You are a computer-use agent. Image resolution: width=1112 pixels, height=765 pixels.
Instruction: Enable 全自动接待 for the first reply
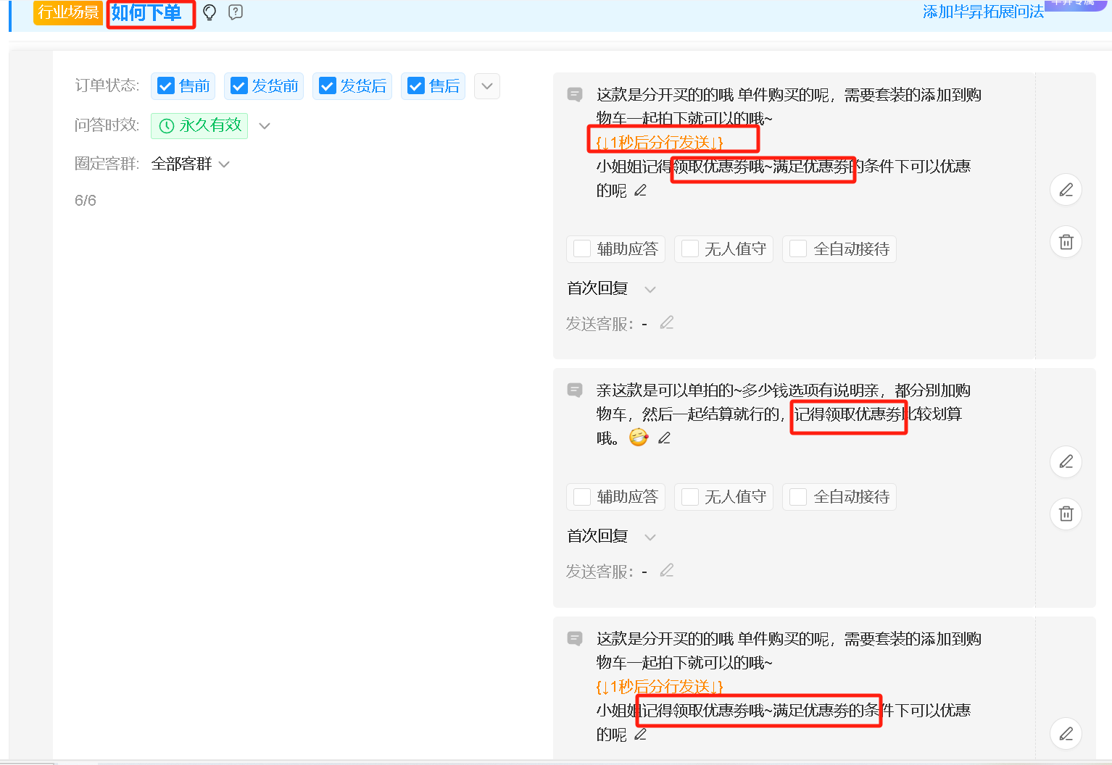[x=798, y=248]
